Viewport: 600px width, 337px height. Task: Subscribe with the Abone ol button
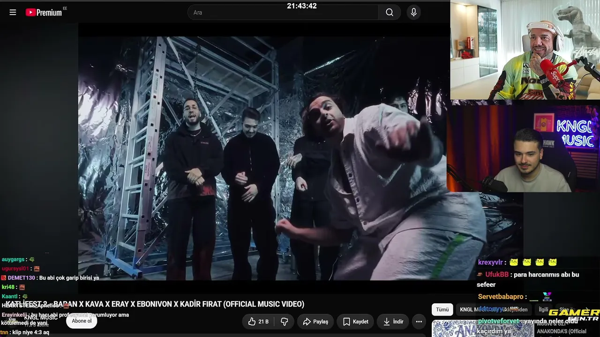[x=82, y=321]
